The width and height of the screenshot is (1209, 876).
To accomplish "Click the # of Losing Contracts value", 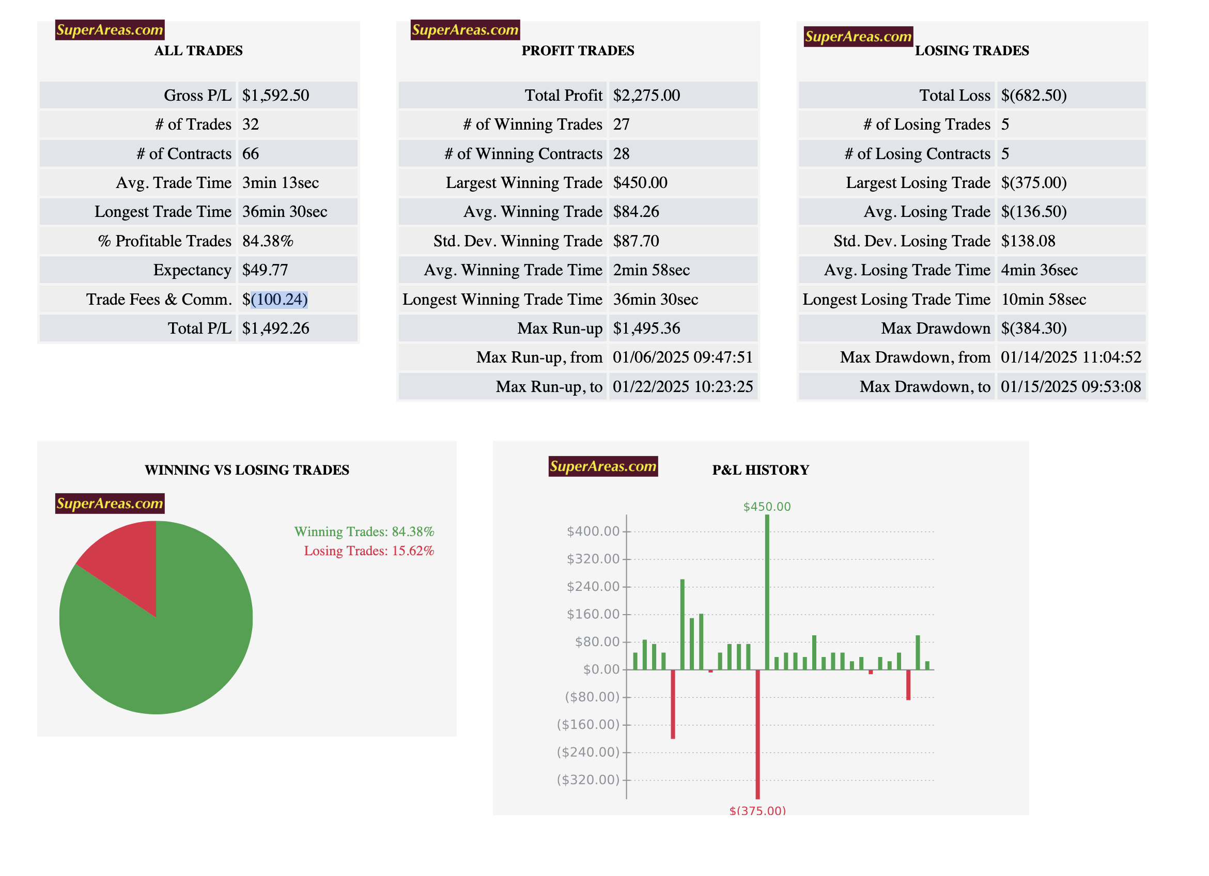I will pos(1005,153).
